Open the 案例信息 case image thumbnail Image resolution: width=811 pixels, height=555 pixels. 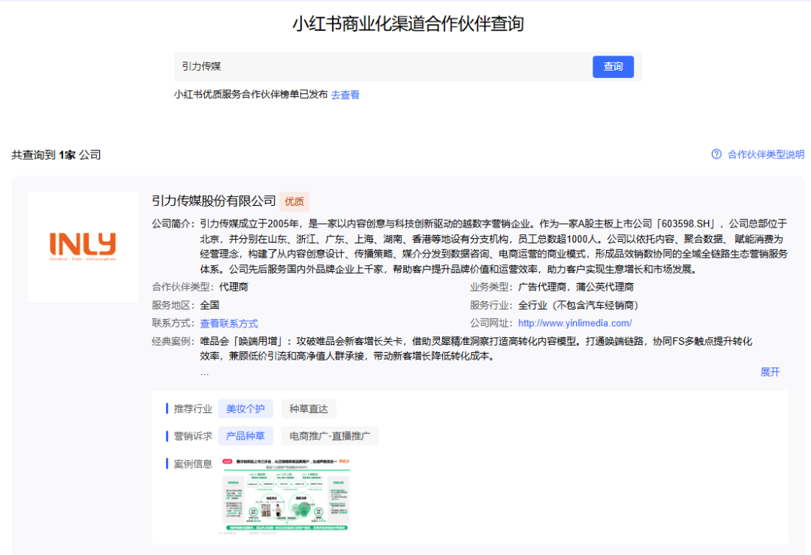pos(285,494)
